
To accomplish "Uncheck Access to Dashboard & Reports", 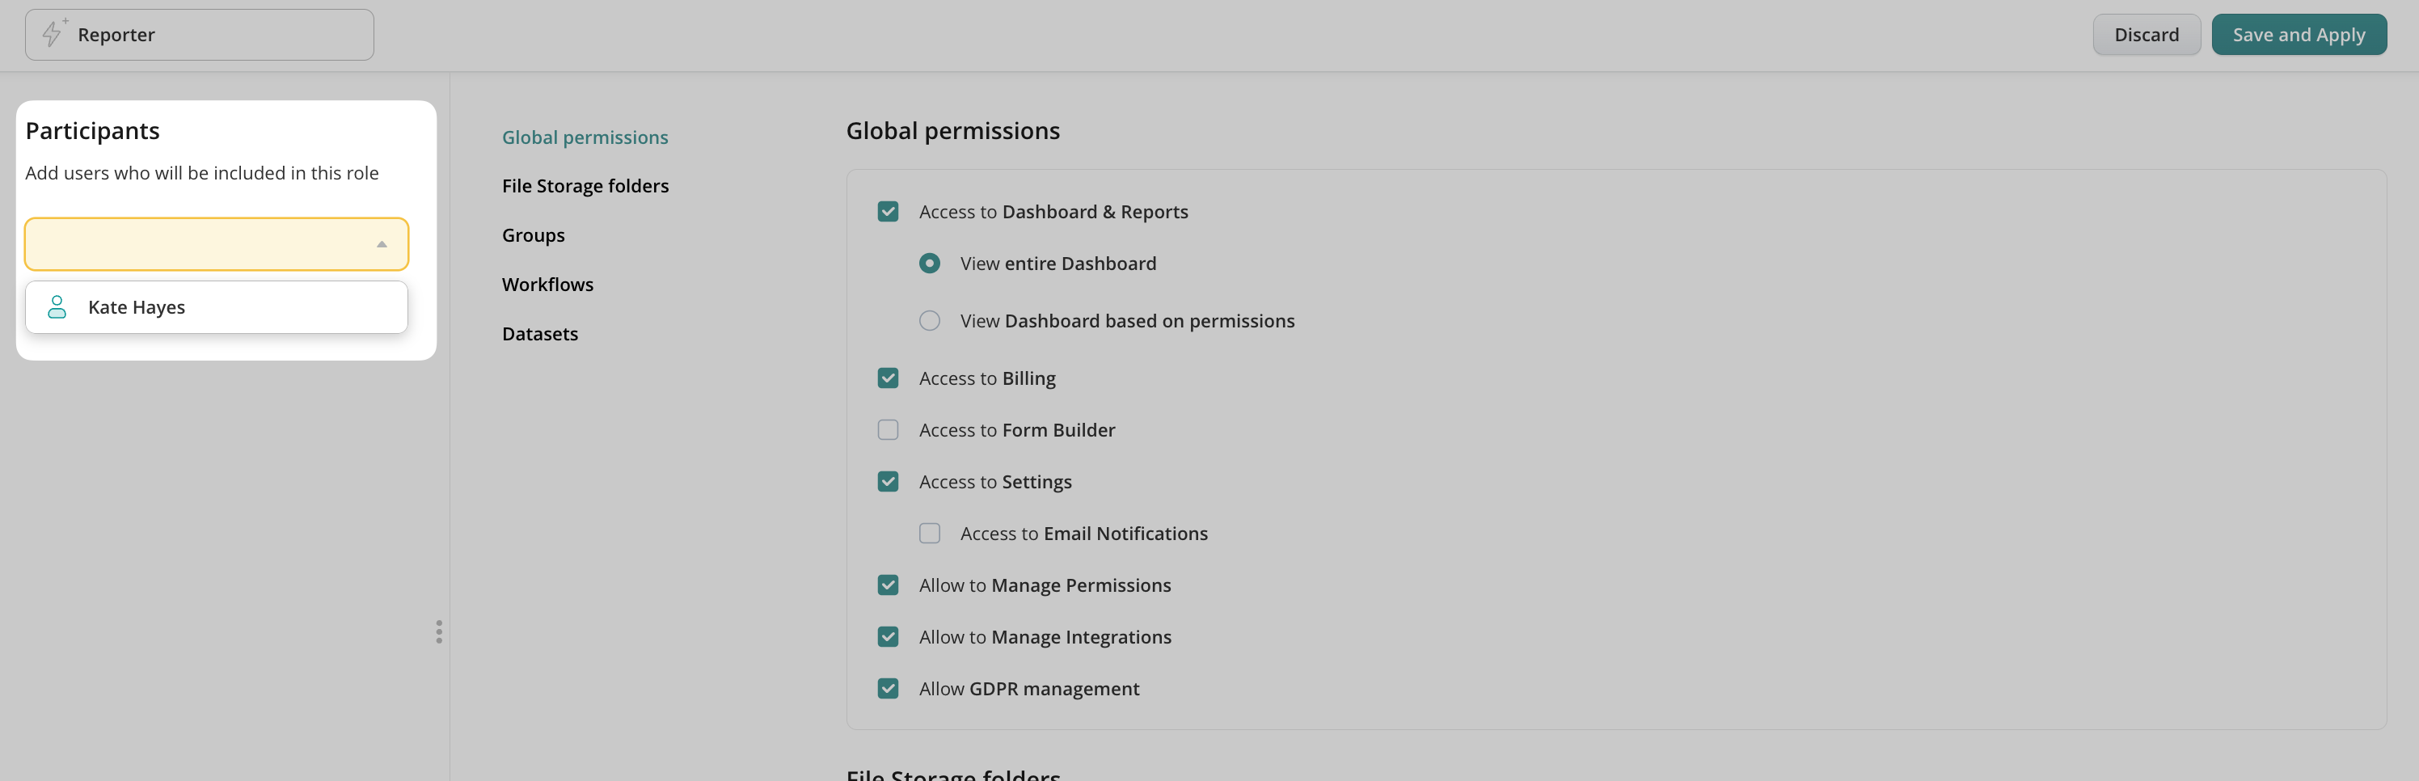I will [x=888, y=211].
